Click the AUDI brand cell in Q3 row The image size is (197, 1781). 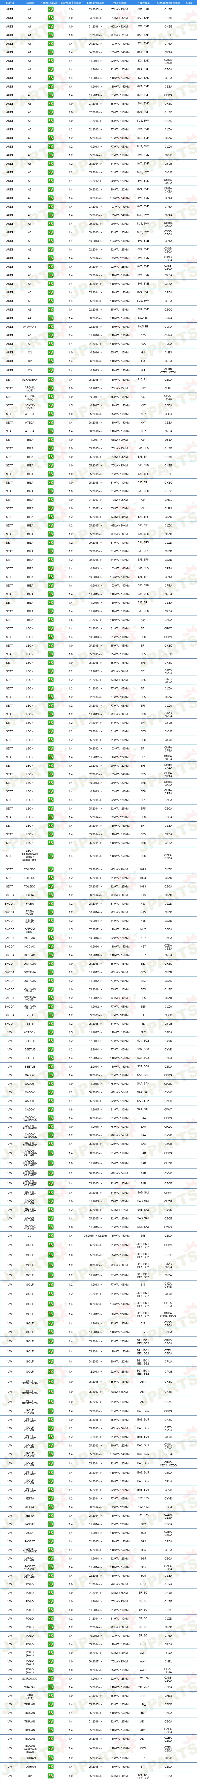coord(10,371)
